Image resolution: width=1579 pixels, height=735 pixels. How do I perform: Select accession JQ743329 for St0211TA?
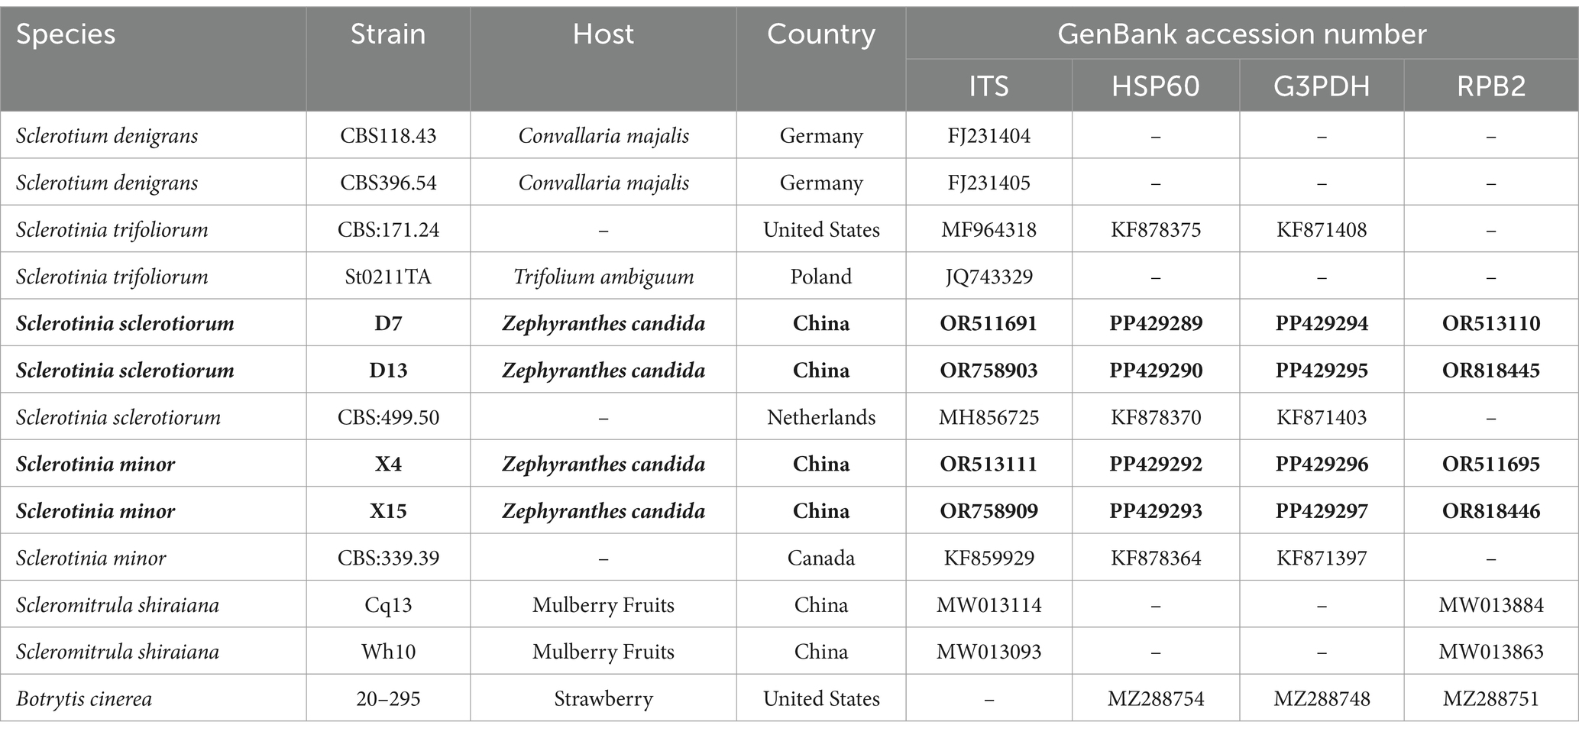coord(989,277)
